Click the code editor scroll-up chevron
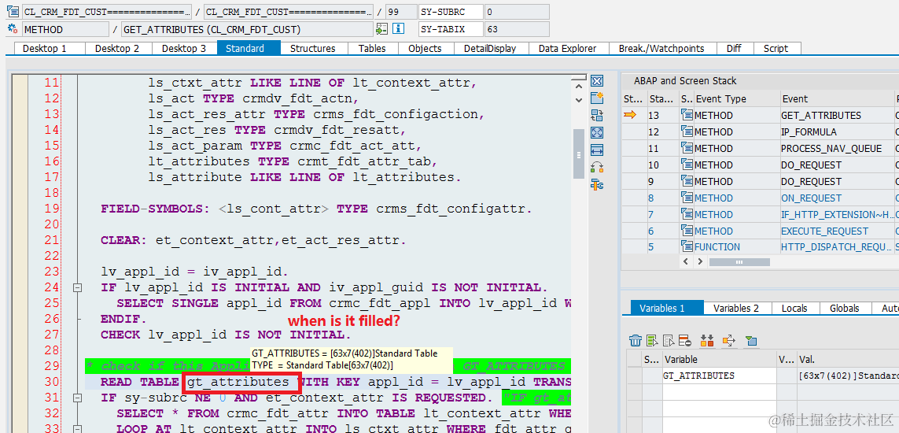The height and width of the screenshot is (433, 899). (x=579, y=85)
